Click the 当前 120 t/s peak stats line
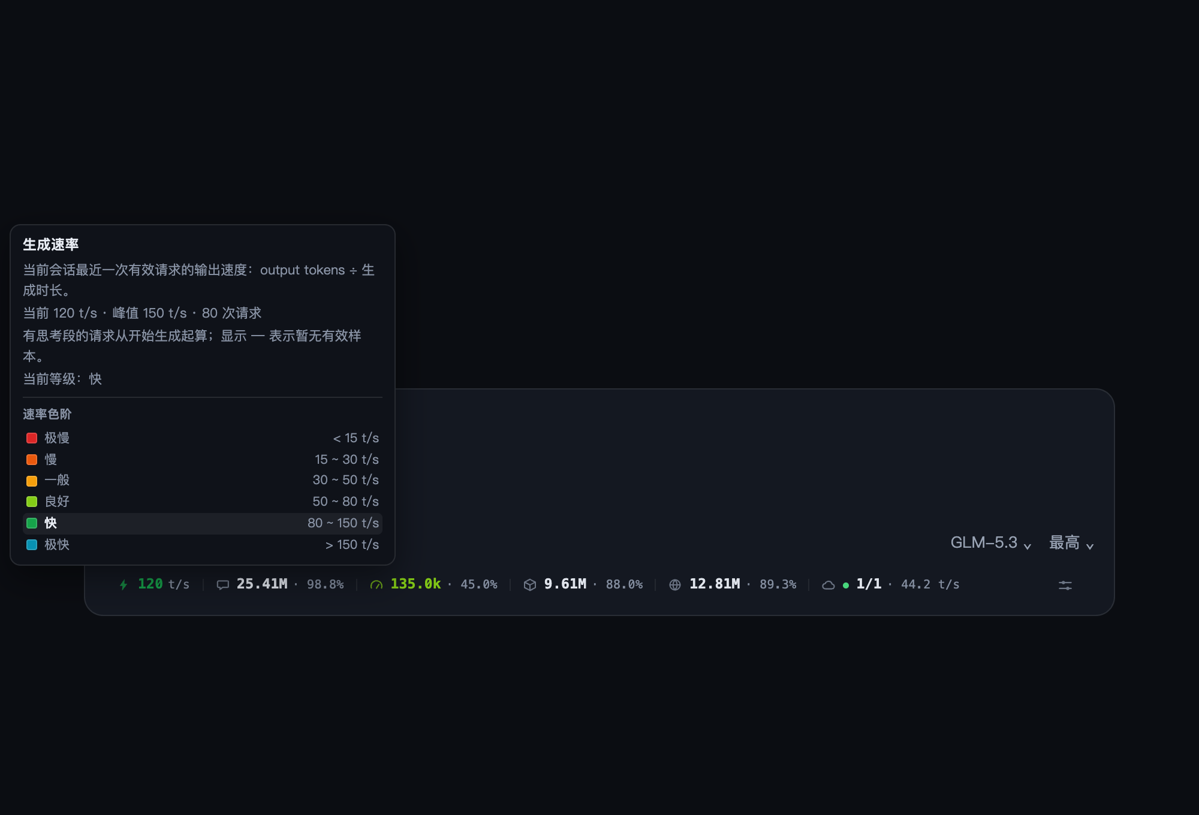Image resolution: width=1199 pixels, height=815 pixels. tap(142, 313)
